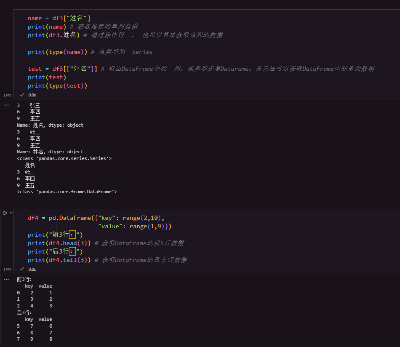400x347 pixels.
Task: Open output actions ellipsis for cell 57
Action: [6, 105]
